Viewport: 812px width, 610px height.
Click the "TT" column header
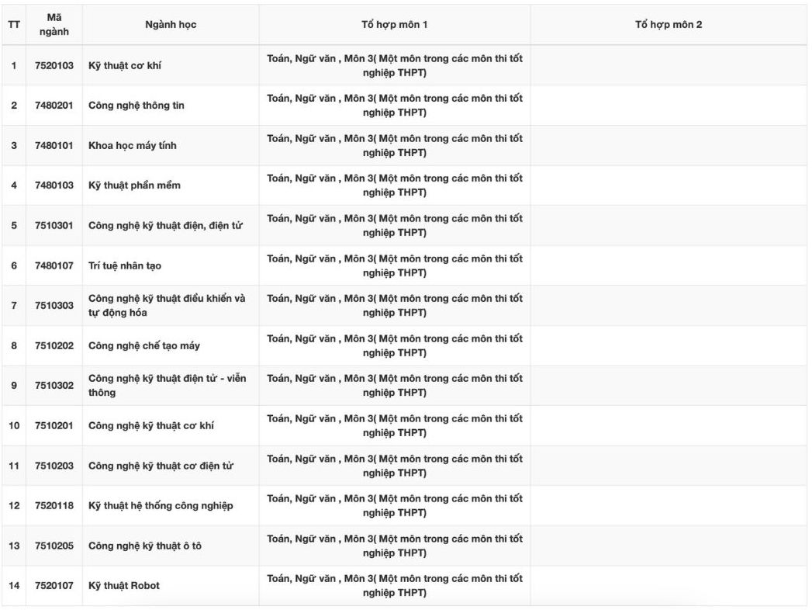coord(14,25)
